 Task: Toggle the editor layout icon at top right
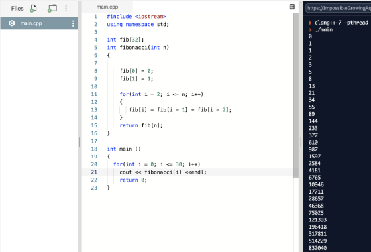292,7
